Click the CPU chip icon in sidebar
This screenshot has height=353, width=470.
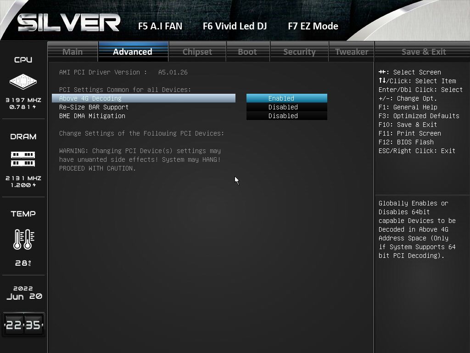(23, 81)
